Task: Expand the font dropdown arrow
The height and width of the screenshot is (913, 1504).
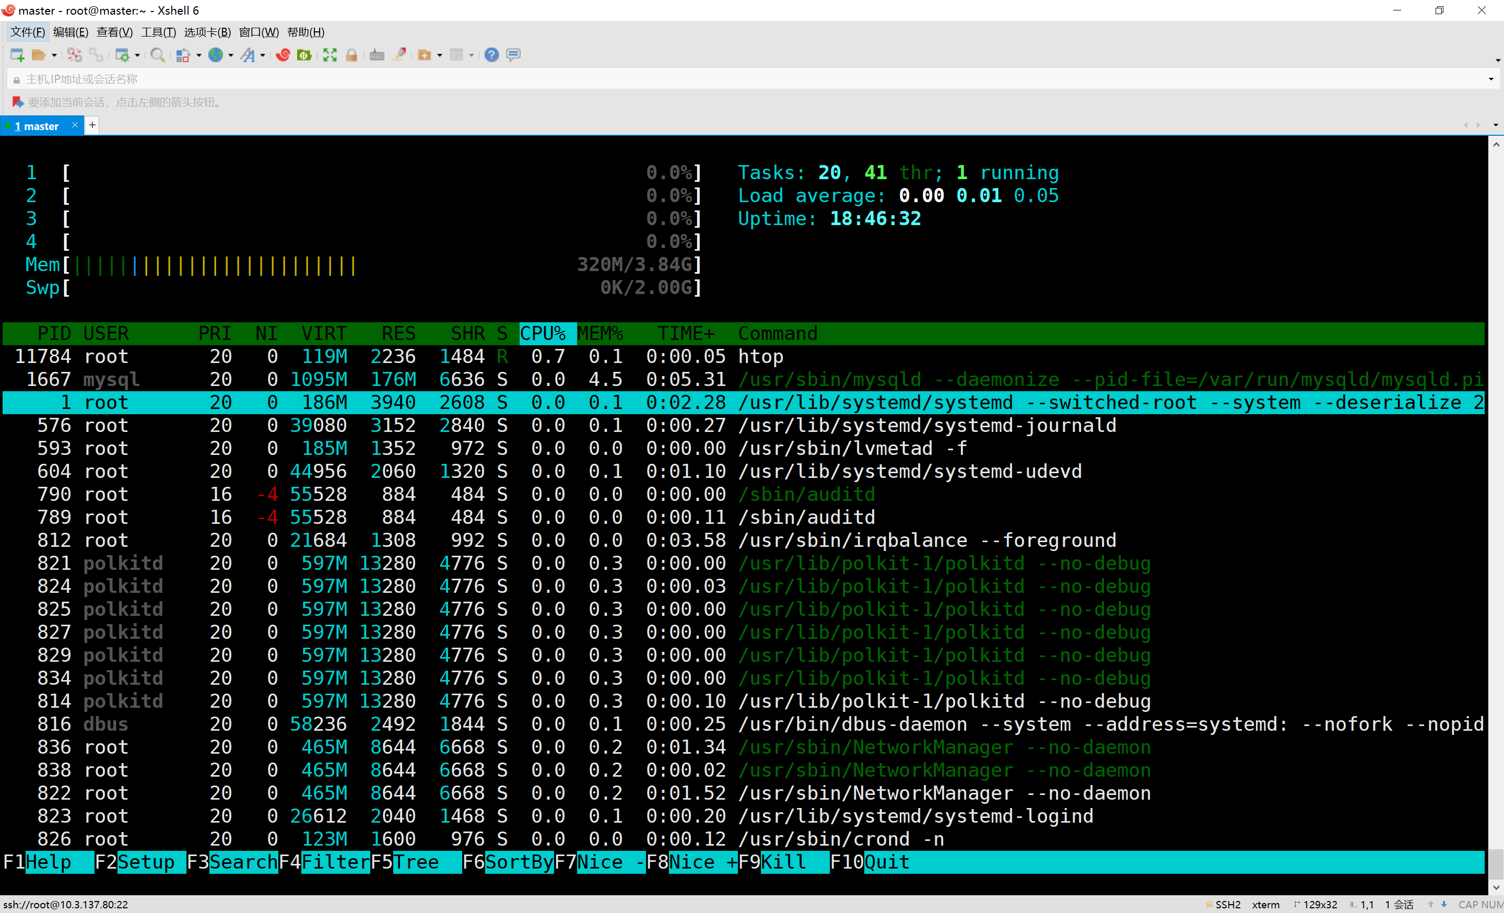Action: (x=263, y=55)
